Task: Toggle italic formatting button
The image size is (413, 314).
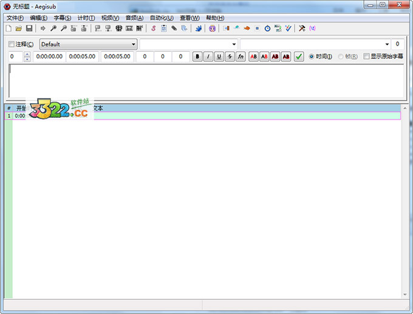Action: [x=208, y=56]
